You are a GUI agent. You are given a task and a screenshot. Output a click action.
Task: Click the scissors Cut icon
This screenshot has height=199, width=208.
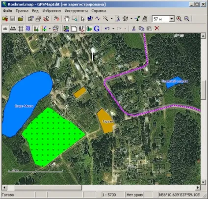tap(133, 28)
